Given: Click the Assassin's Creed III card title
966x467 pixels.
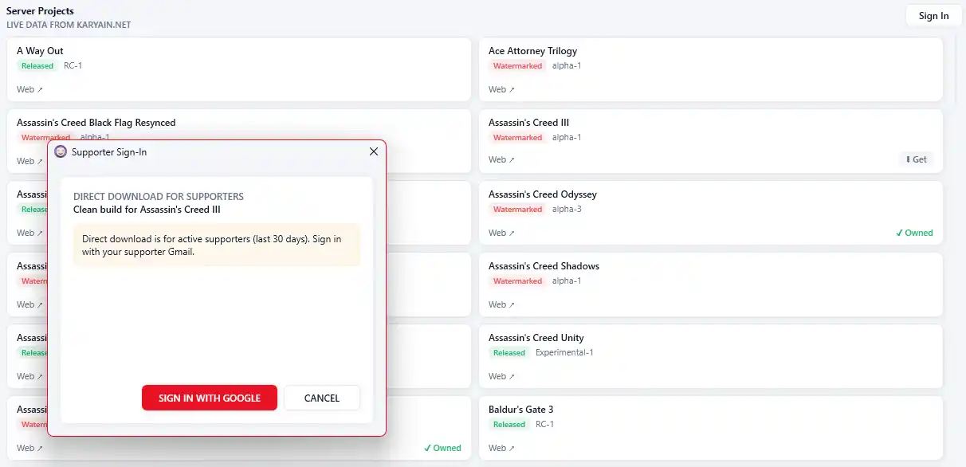Looking at the screenshot, I should coord(528,123).
